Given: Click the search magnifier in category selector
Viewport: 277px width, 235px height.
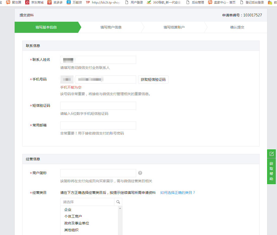Looking at the screenshot, I should [118, 202].
